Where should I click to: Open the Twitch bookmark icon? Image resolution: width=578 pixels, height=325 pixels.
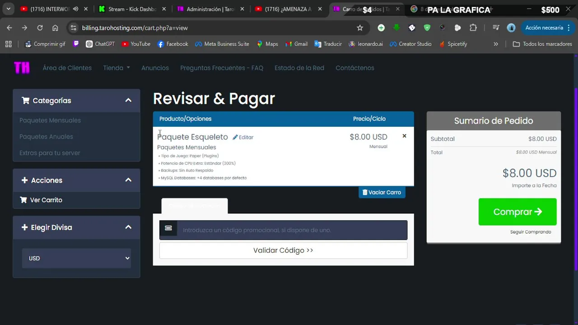[76, 44]
